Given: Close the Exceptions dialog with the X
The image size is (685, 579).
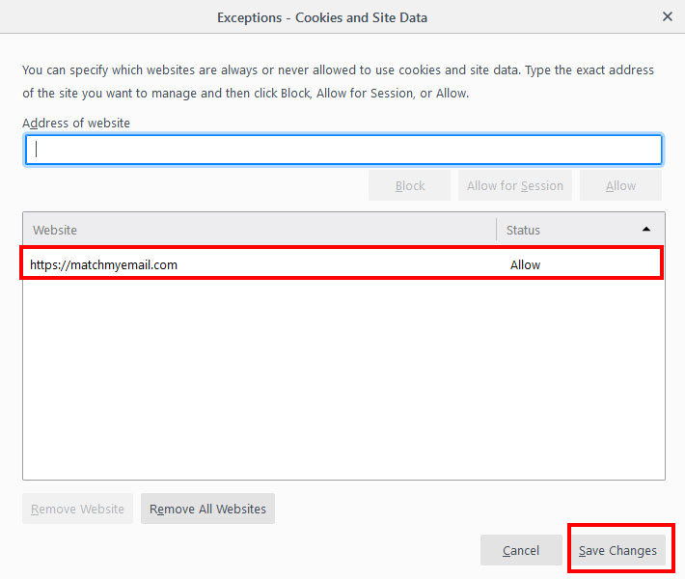Looking at the screenshot, I should click(x=667, y=17).
